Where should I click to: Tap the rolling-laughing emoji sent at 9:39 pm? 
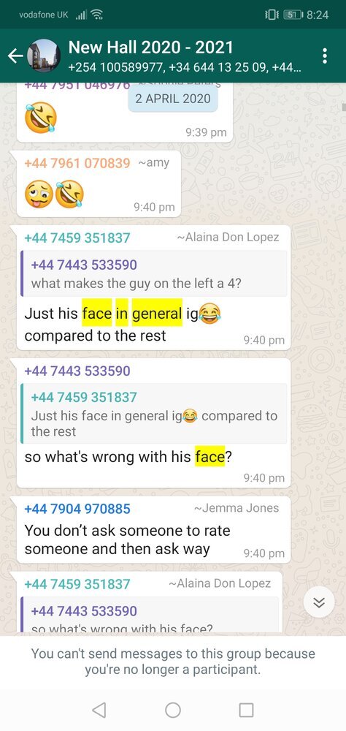click(x=41, y=116)
